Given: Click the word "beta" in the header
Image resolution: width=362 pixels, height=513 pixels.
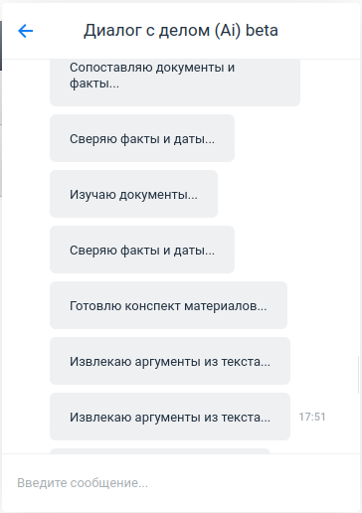Looking at the screenshot, I should [262, 30].
